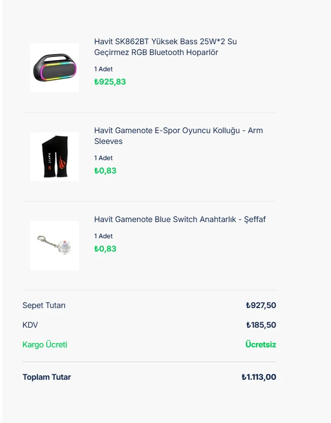Click the "1 Adet" quantity under the speaker
The height and width of the screenshot is (423, 331).
point(103,69)
